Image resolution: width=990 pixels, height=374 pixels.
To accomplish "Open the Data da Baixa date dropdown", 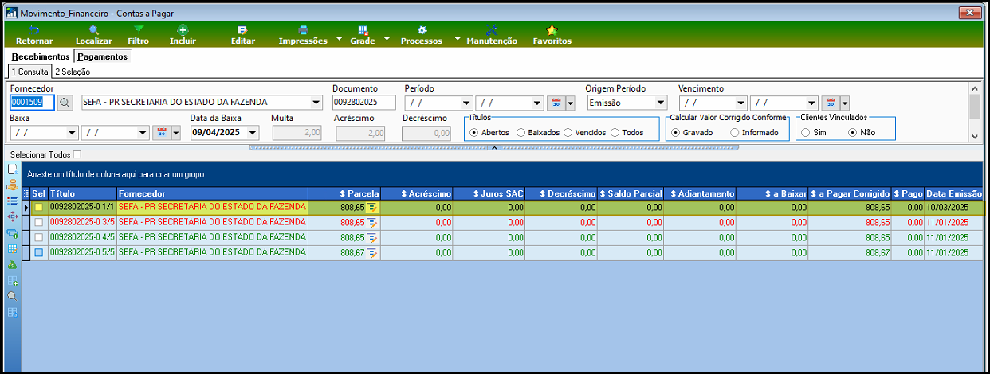I will point(254,133).
